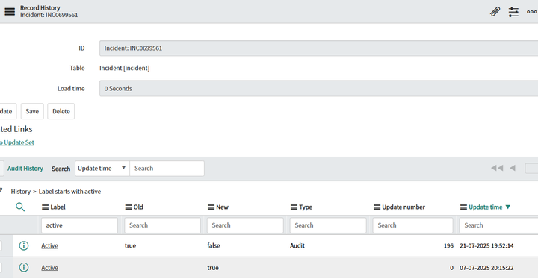This screenshot has height=279, width=538.
Task: Open the personalize form sliders icon
Action: pyautogui.click(x=513, y=12)
